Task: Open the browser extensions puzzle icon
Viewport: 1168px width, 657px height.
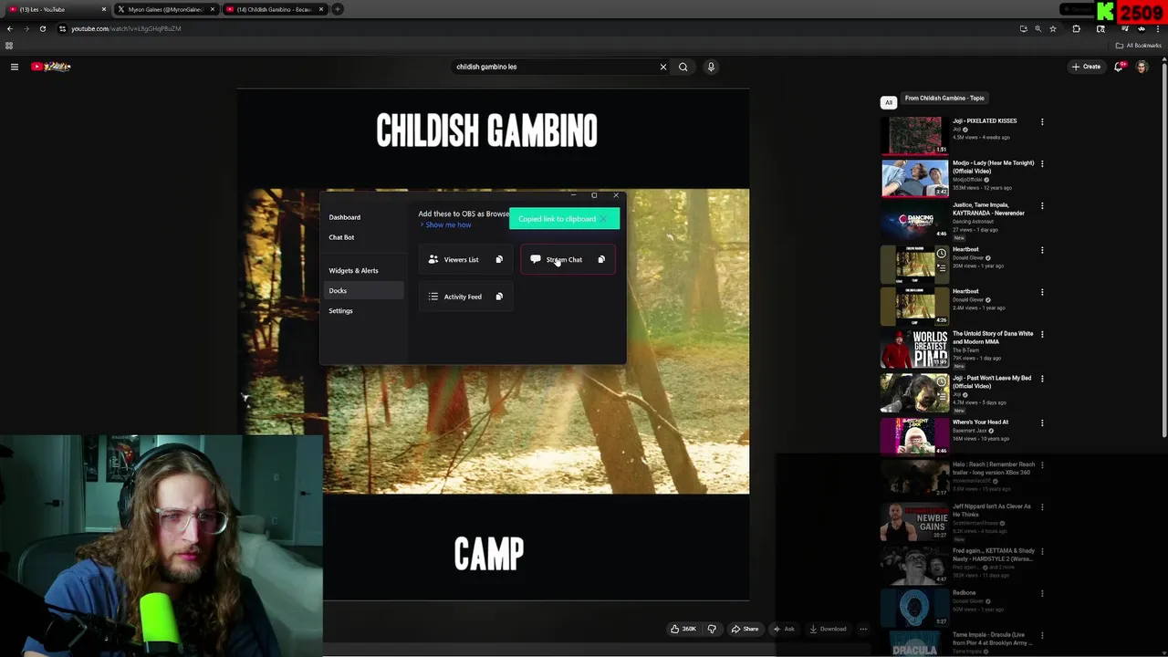Action: tap(1076, 28)
